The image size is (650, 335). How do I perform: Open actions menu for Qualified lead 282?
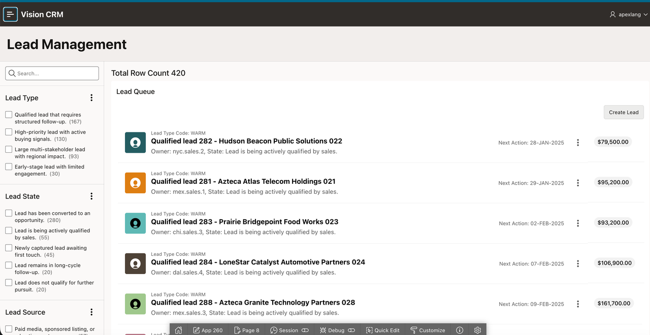[578, 143]
